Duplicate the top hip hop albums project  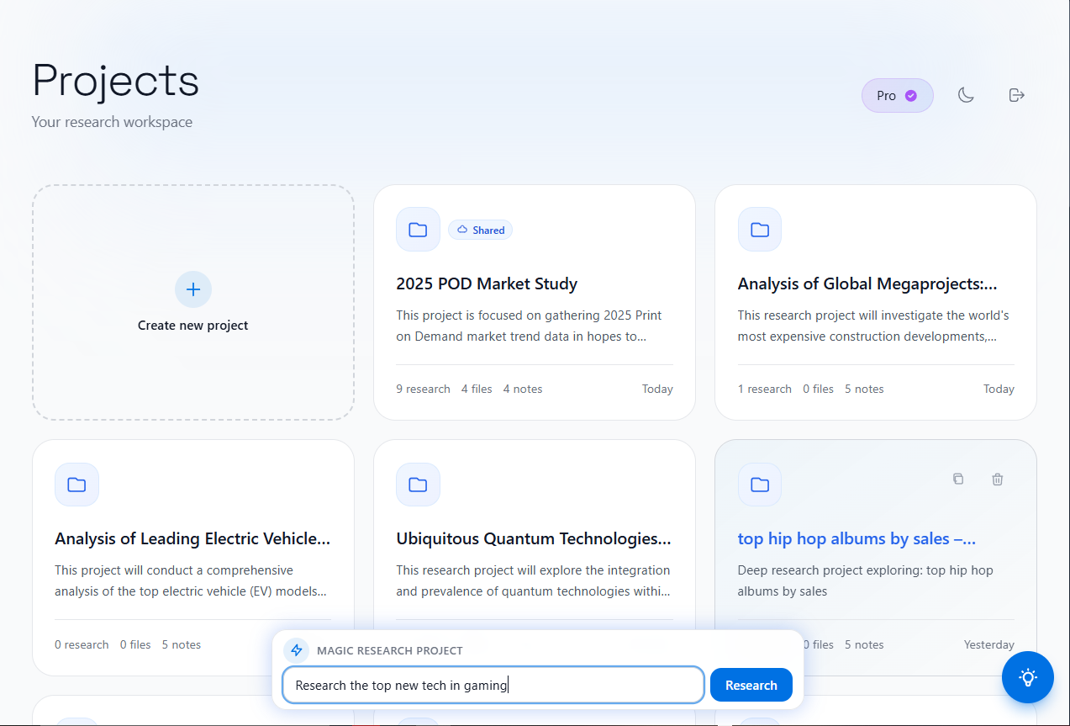958,479
